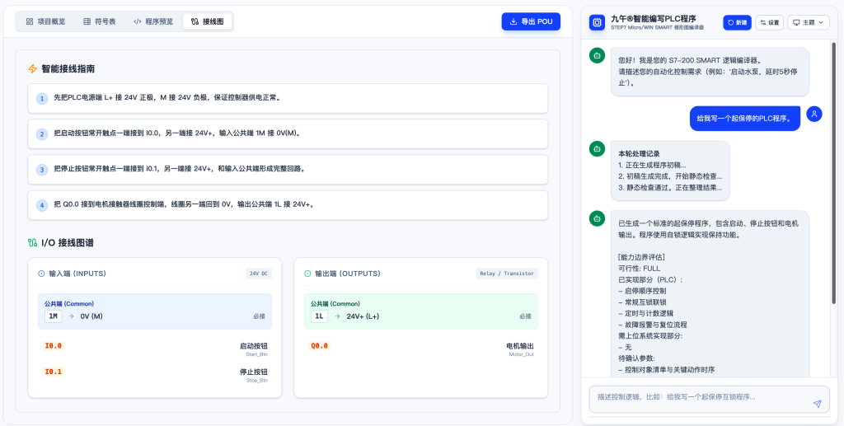The width and height of the screenshot is (844, 426).
Task: Open the 主题 dropdown
Action: point(809,22)
